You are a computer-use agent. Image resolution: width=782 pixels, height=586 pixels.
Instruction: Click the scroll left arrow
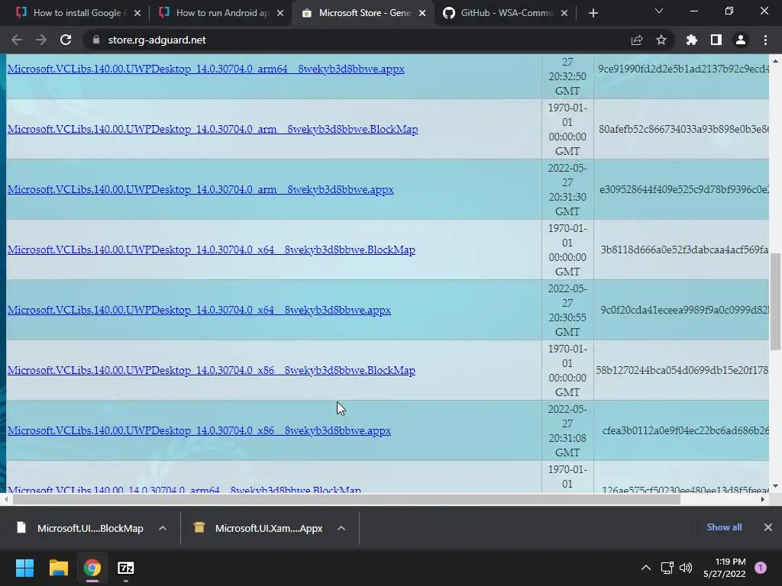(x=5, y=499)
